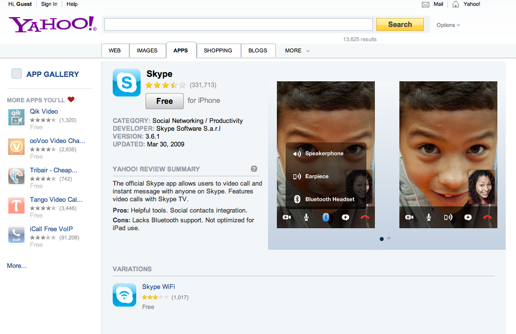Select the APPS tab
The height and width of the screenshot is (334, 516).
(181, 50)
